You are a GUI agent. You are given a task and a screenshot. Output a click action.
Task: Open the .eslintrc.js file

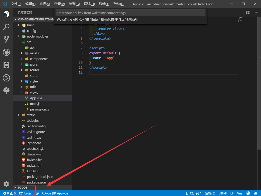pyautogui.click(x=42, y=137)
